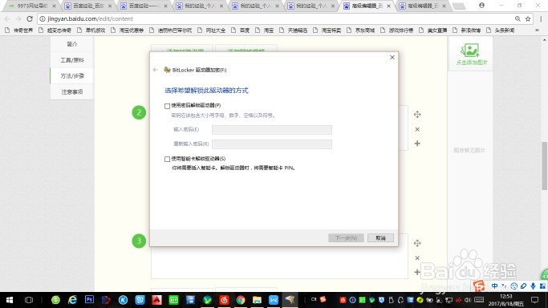Open 京东商城 bookmark
548x308 pixels.
pos(361,30)
